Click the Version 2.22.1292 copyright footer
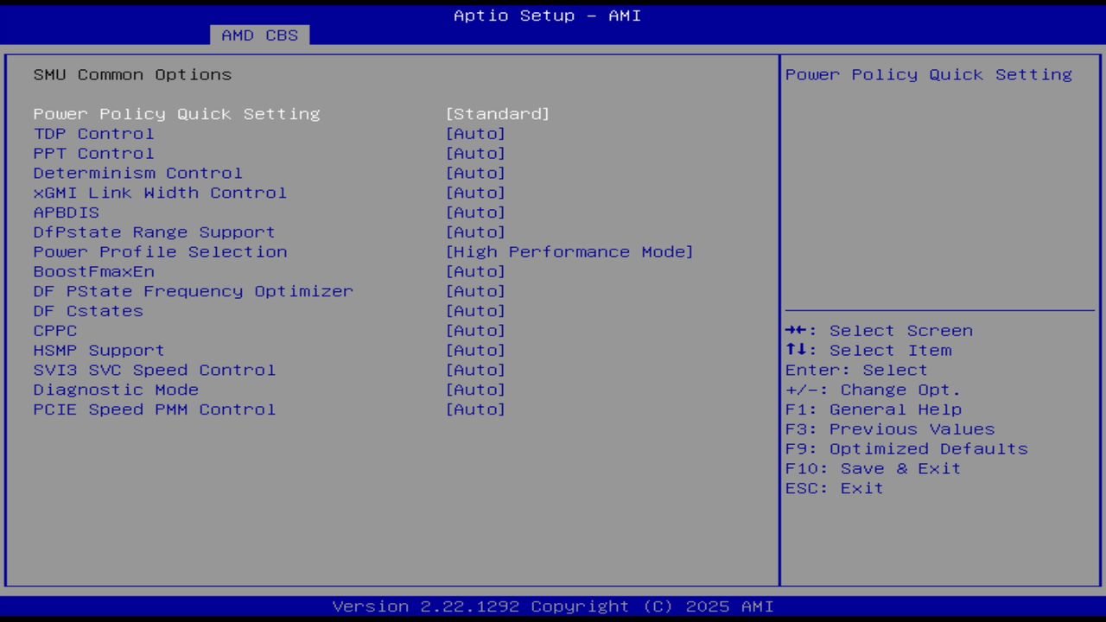This screenshot has width=1106, height=622. coord(553,606)
